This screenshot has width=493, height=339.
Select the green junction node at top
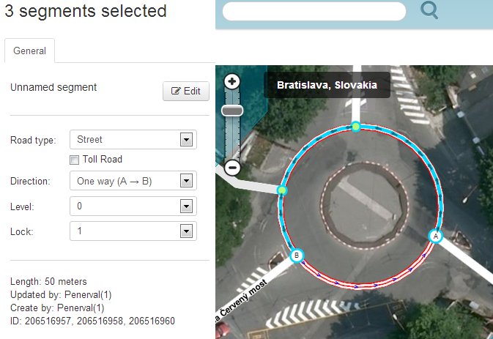point(355,127)
